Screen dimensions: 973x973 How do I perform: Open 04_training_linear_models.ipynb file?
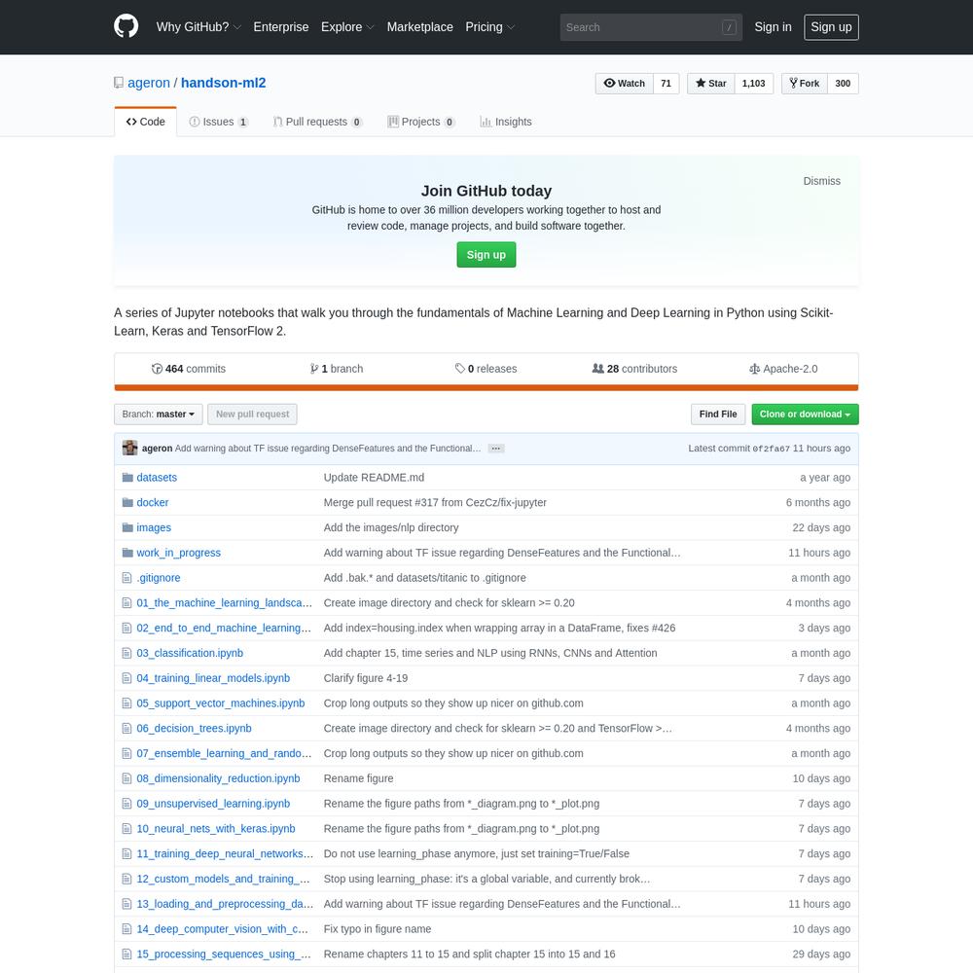pyautogui.click(x=213, y=677)
